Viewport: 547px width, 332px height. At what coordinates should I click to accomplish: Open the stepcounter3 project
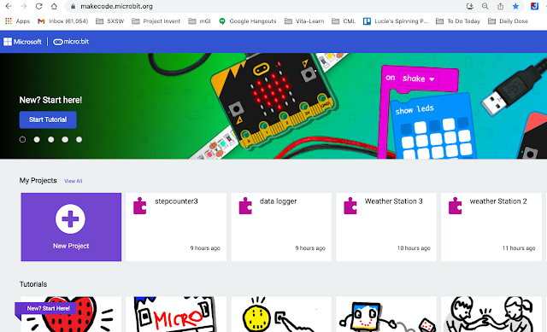click(x=176, y=227)
